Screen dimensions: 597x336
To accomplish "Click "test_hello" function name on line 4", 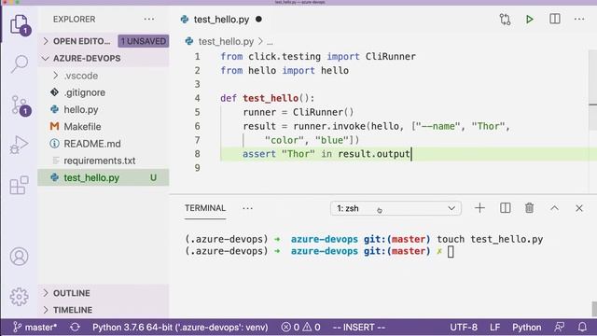I will click(271, 98).
